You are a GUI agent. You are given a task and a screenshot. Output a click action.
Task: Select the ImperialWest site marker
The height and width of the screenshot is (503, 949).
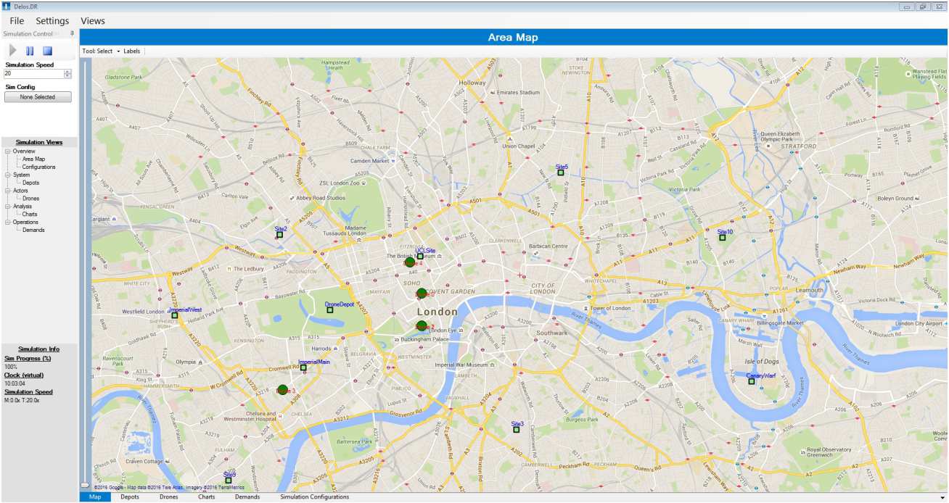pos(174,315)
